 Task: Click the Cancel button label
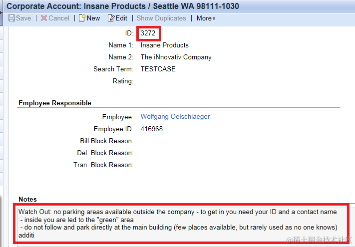[x=59, y=18]
